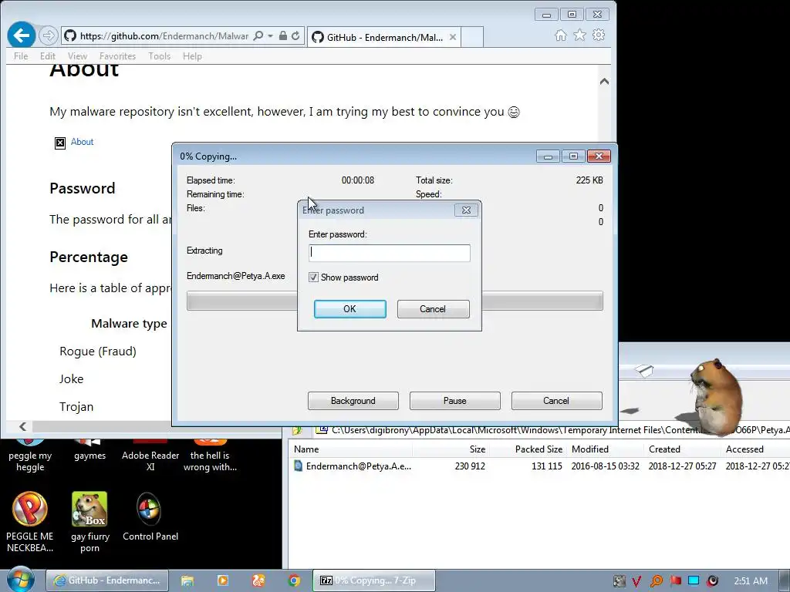The image size is (790, 592).
Task: Open IE settings gear icon
Action: tap(599, 35)
